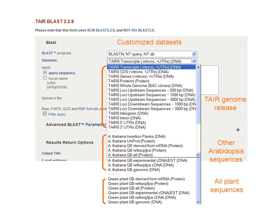This screenshot has width=278, height=208.
Task: Select A. thaliana GB refseq/tpa (Protein)
Action: tap(151, 150)
